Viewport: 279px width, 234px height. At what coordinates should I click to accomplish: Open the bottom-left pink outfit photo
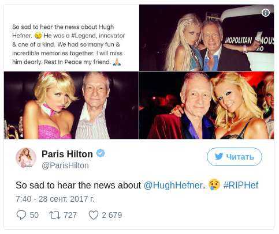[71, 105]
